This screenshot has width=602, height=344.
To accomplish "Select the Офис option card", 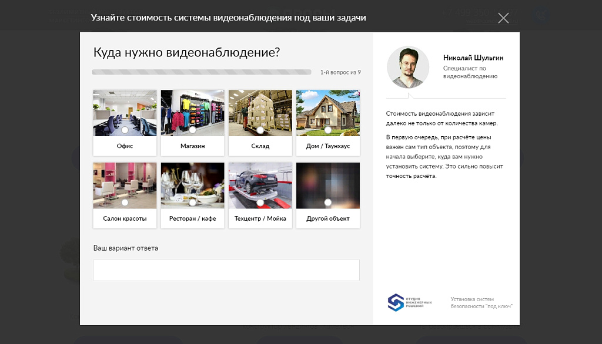I will click(124, 145).
